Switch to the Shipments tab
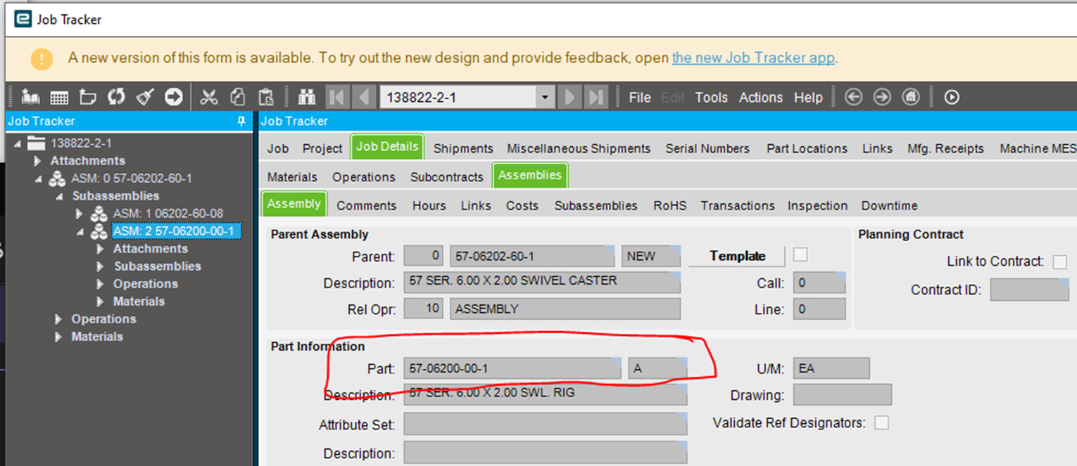The image size is (1077, 466). (x=462, y=148)
